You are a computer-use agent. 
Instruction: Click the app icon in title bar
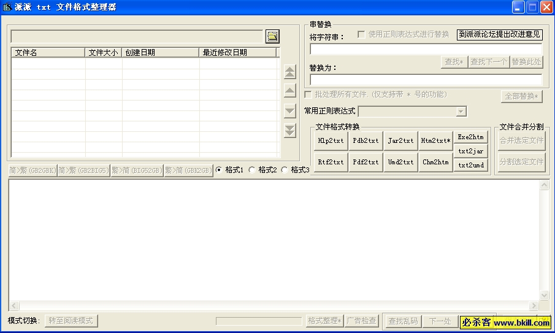[7, 7]
